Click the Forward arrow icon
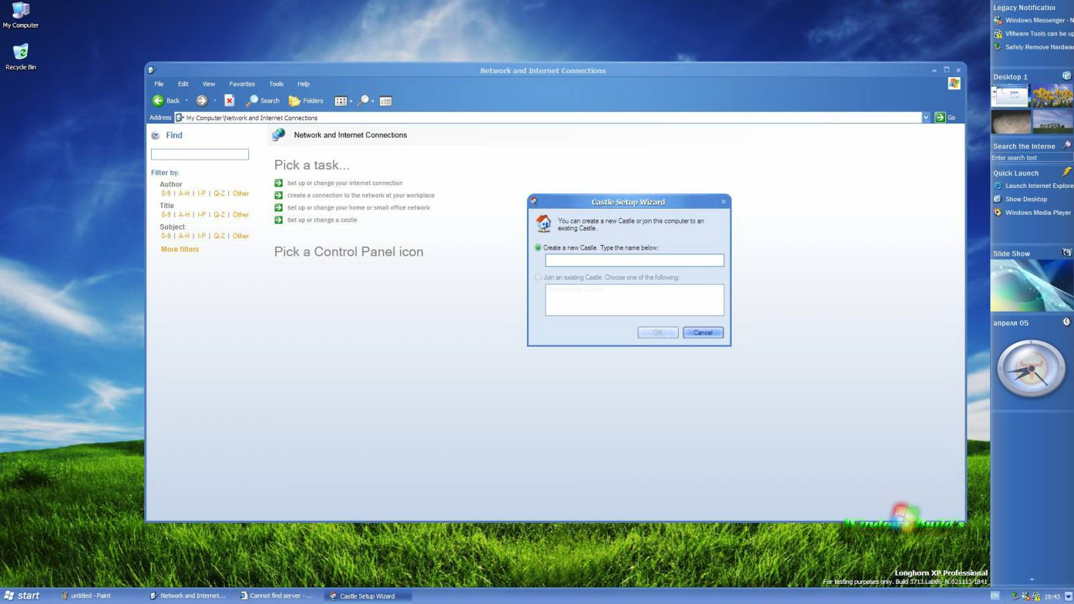 (201, 101)
